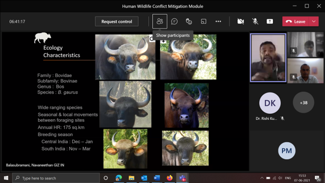This screenshot has width=325, height=183.
Task: Open Cortana circle in the taskbar
Action: (106, 178)
